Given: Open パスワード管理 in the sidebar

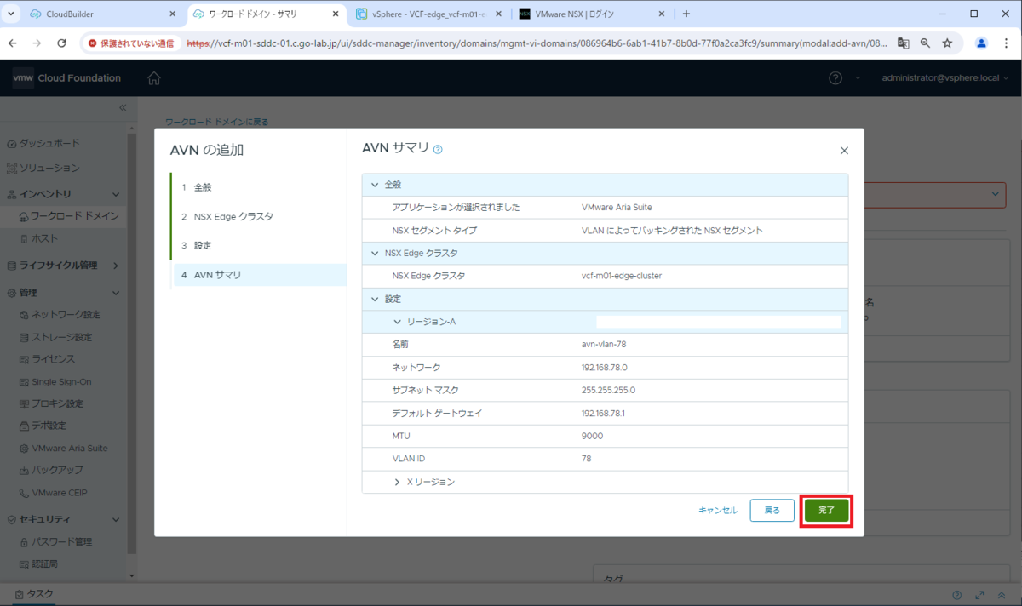Looking at the screenshot, I should (61, 541).
